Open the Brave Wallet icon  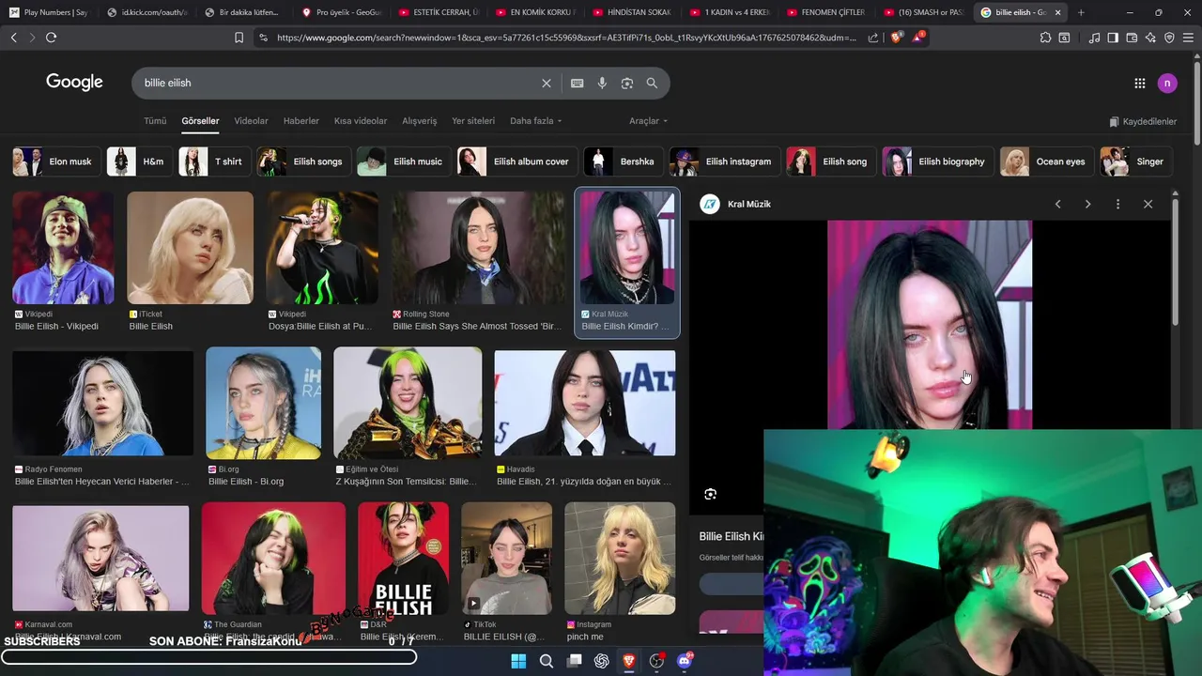(x=1132, y=38)
